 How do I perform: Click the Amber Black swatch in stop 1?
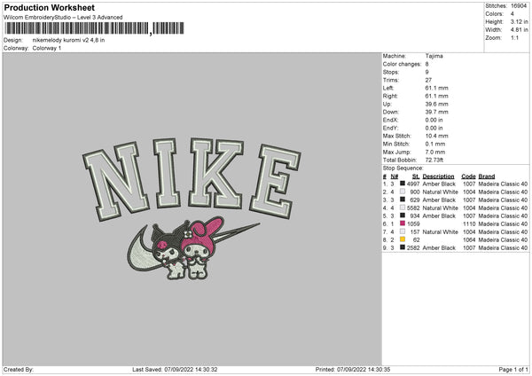(x=403, y=184)
